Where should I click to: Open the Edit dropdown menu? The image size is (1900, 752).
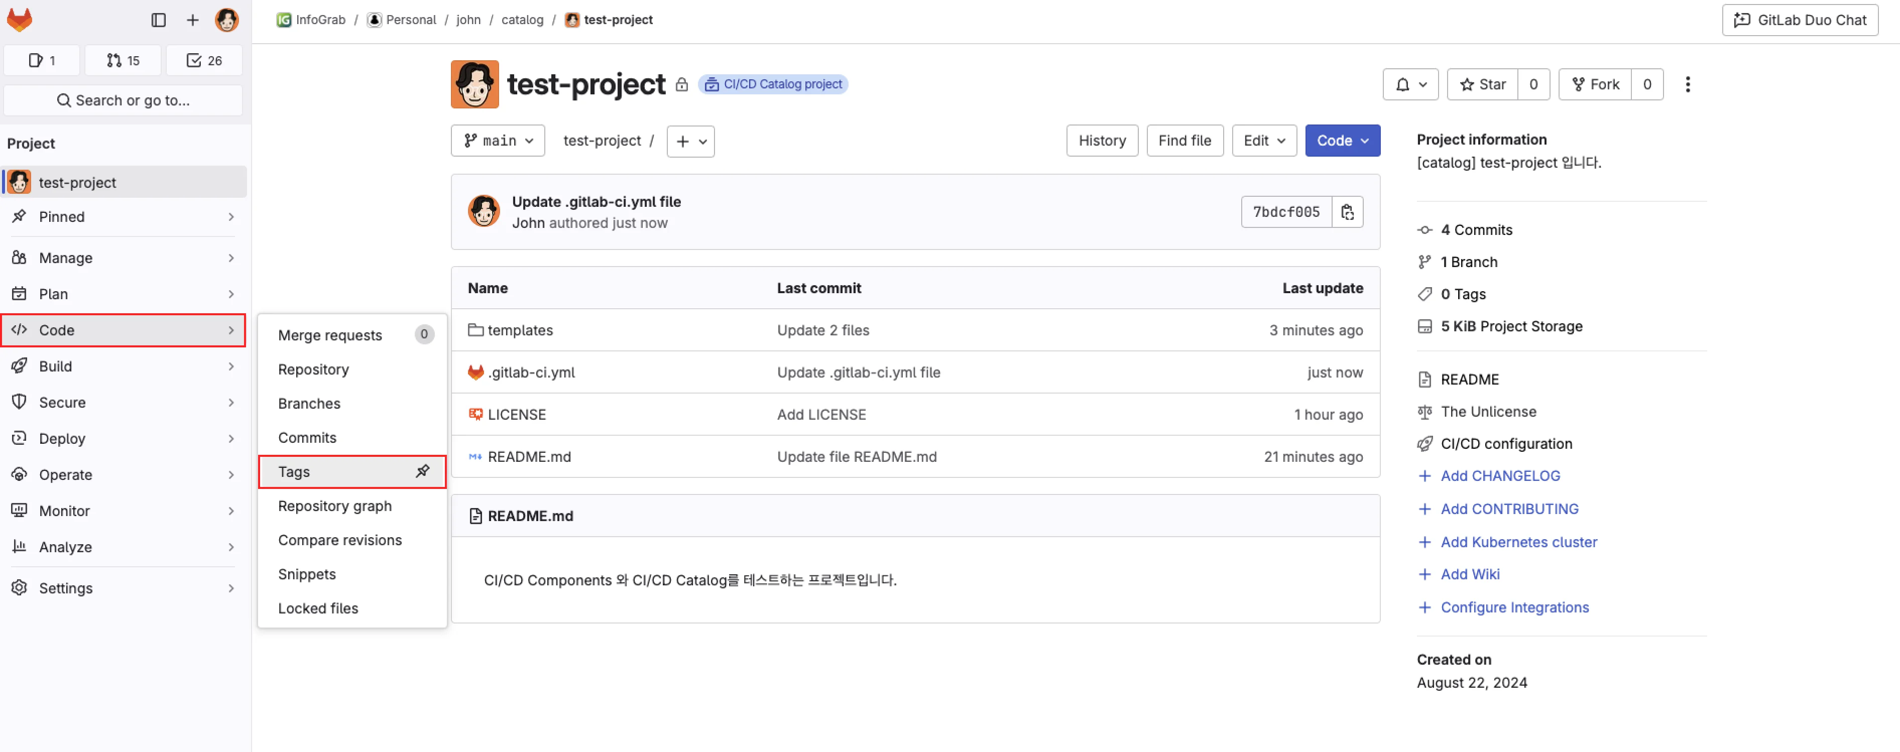1263,140
